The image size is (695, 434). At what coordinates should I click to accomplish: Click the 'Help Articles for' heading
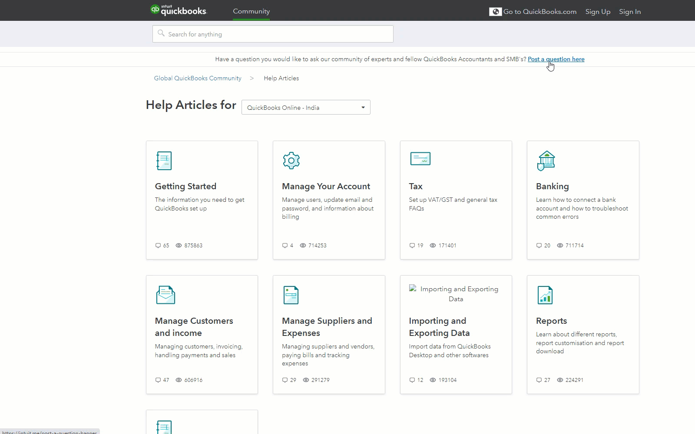click(191, 105)
